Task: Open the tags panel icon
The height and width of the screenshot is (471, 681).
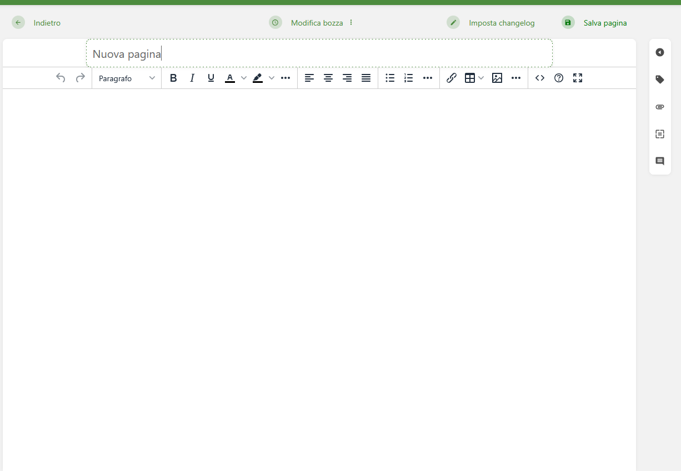Action: pyautogui.click(x=660, y=80)
